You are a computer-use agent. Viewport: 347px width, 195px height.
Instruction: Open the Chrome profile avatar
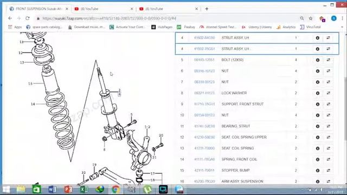coord(334,18)
